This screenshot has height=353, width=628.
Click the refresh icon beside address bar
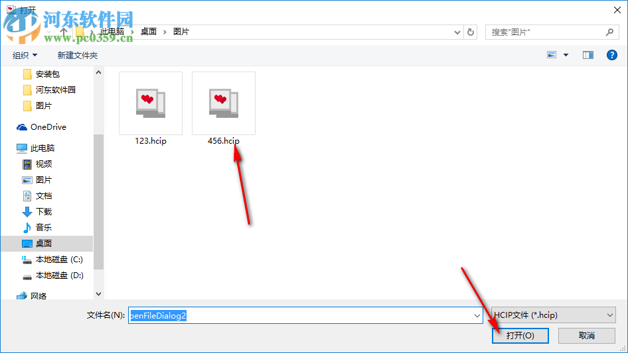[x=471, y=32]
